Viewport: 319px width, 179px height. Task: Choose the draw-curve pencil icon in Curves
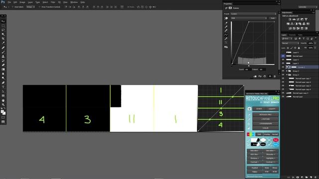(x=226, y=39)
